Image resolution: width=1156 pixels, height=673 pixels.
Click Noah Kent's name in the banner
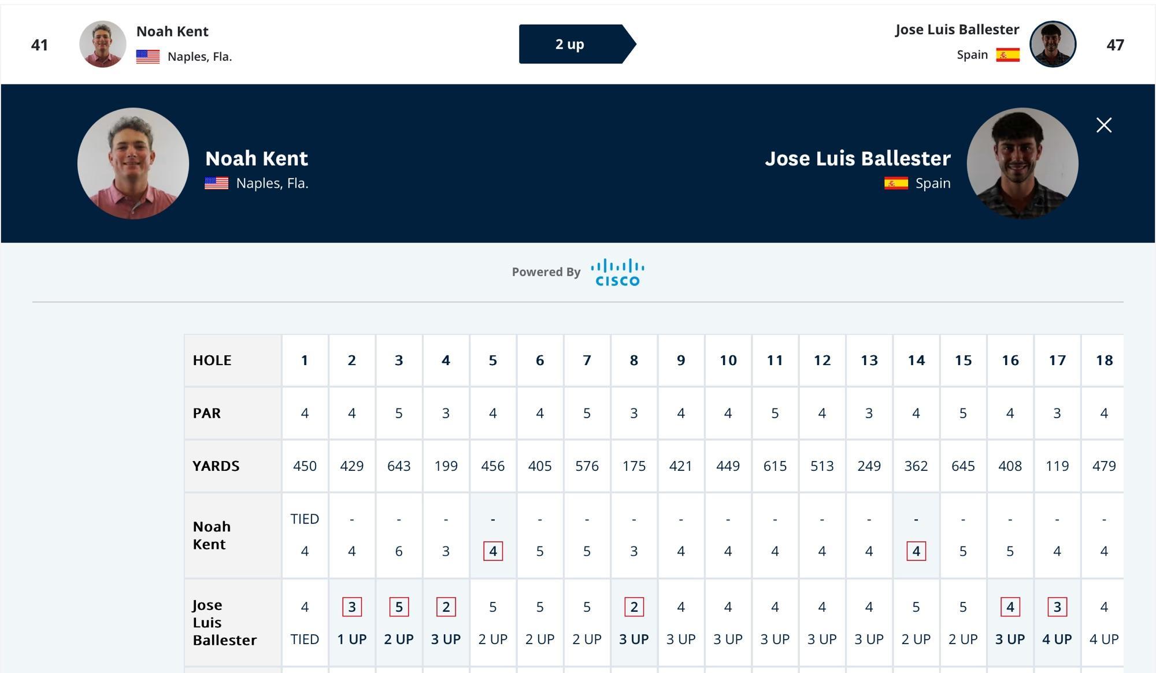pos(257,158)
